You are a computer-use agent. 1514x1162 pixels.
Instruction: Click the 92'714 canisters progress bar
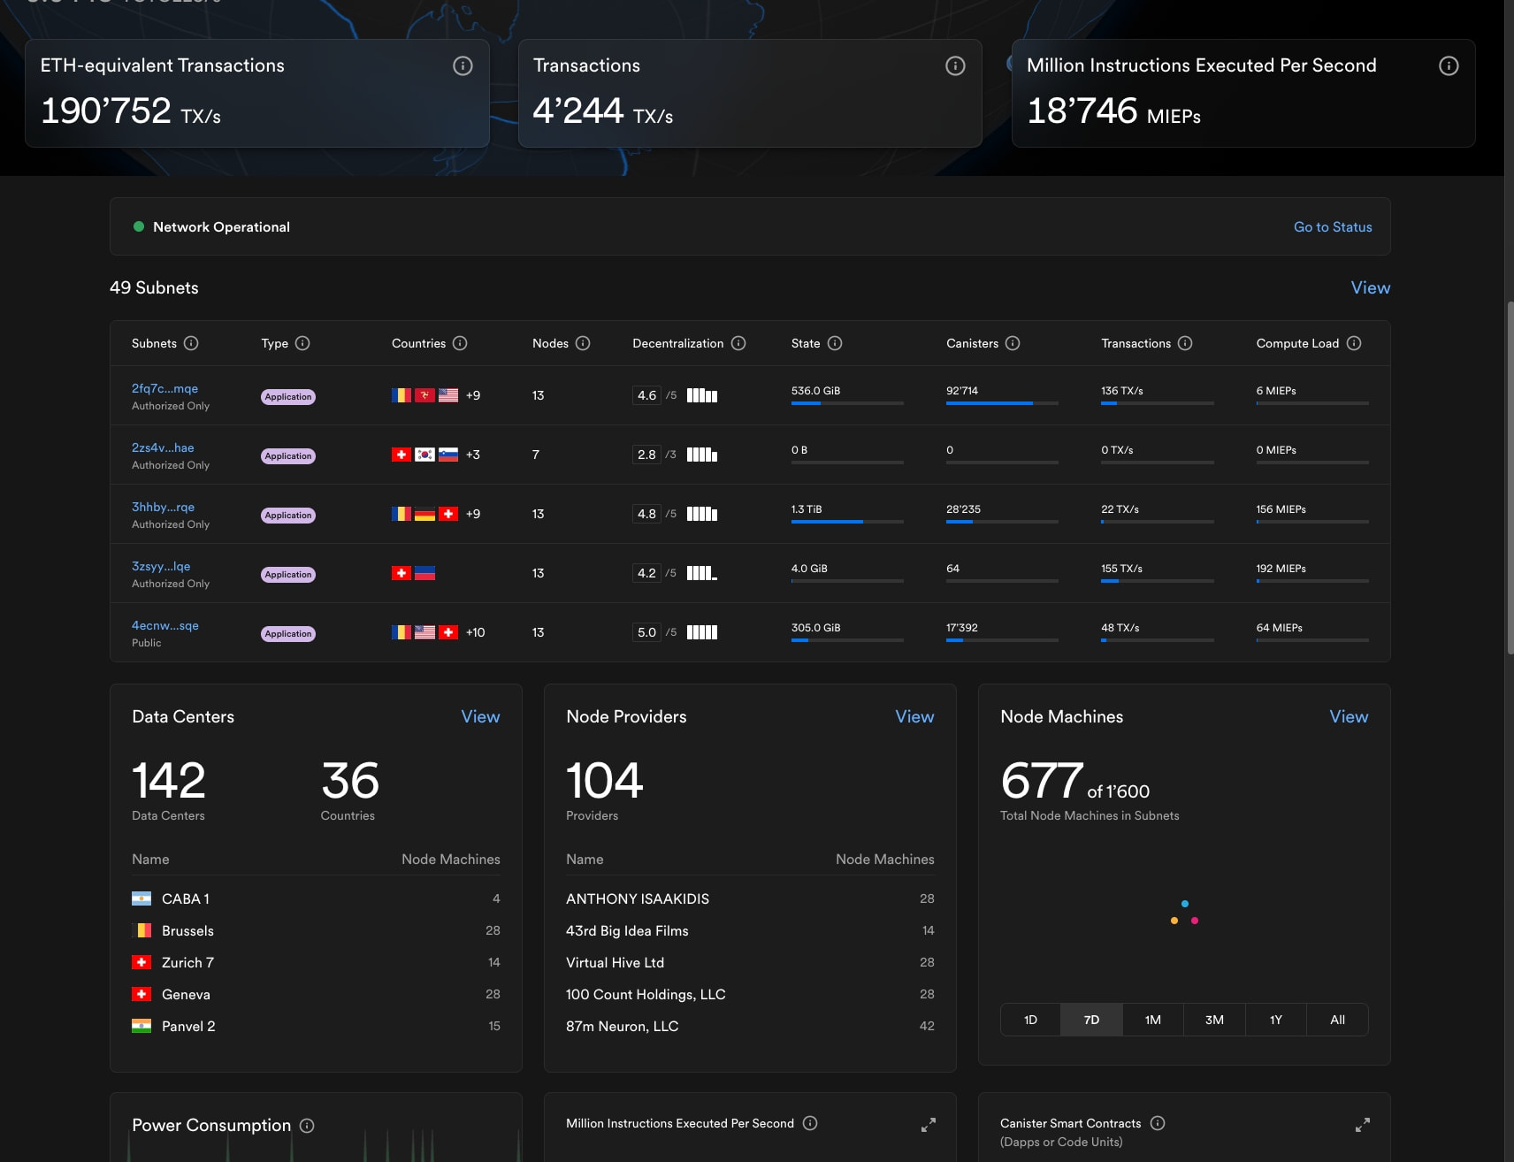point(1002,403)
